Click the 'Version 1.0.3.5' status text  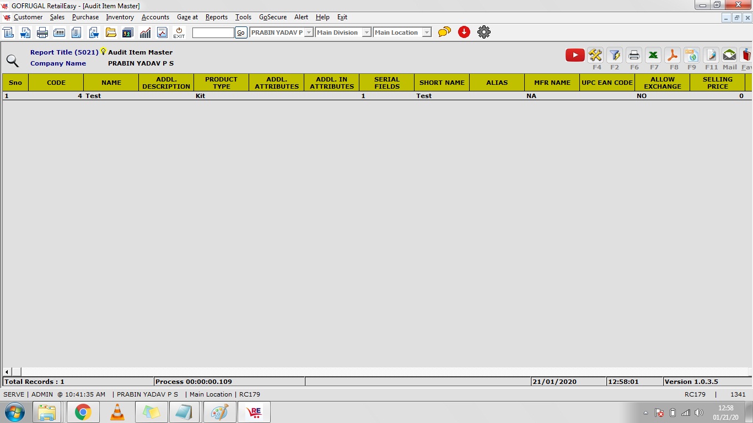[692, 382]
